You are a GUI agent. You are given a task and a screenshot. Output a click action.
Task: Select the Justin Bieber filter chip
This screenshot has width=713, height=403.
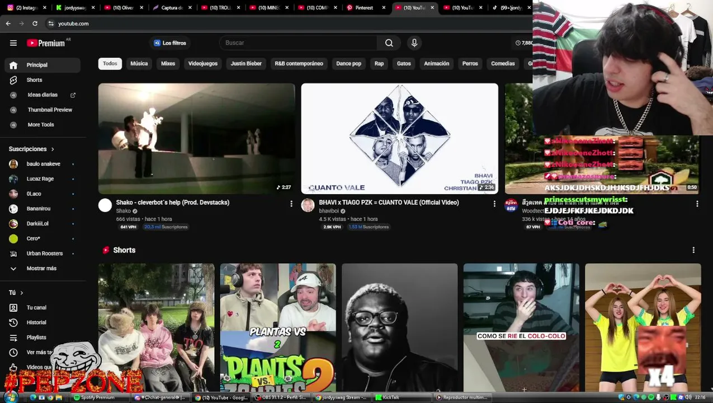coord(246,64)
